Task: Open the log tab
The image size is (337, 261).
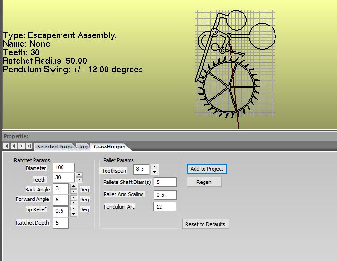Action: tap(83, 147)
